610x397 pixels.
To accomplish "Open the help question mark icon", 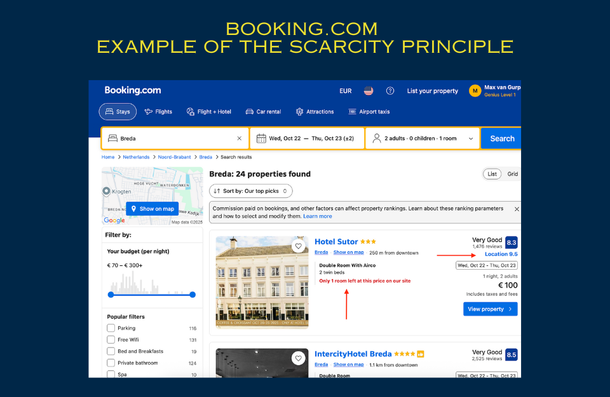I will pyautogui.click(x=390, y=91).
